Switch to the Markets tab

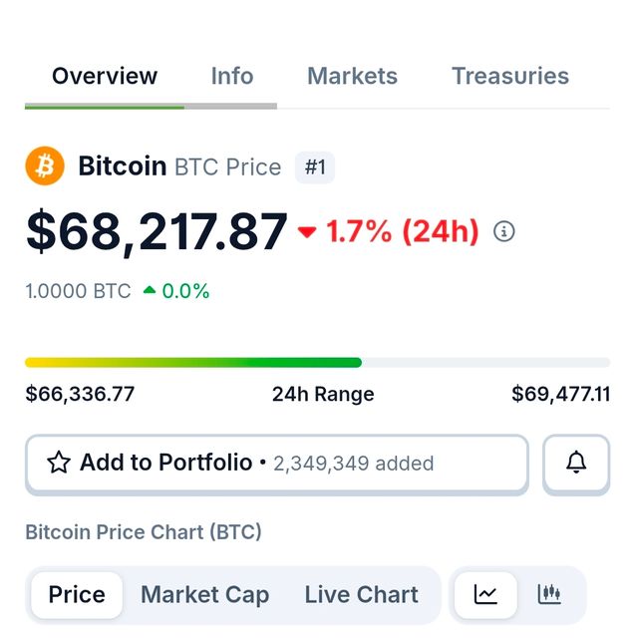pos(352,76)
